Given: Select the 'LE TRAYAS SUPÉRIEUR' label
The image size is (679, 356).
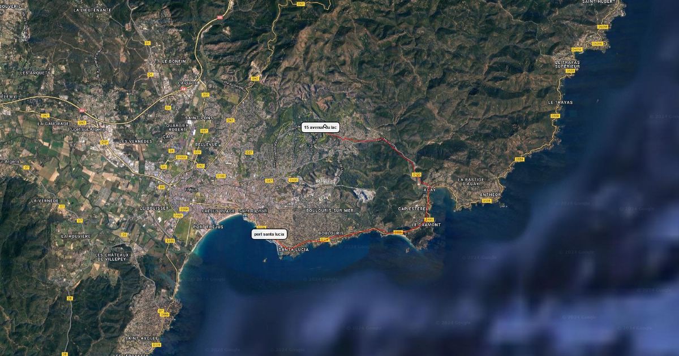Looking at the screenshot, I should point(567,64).
